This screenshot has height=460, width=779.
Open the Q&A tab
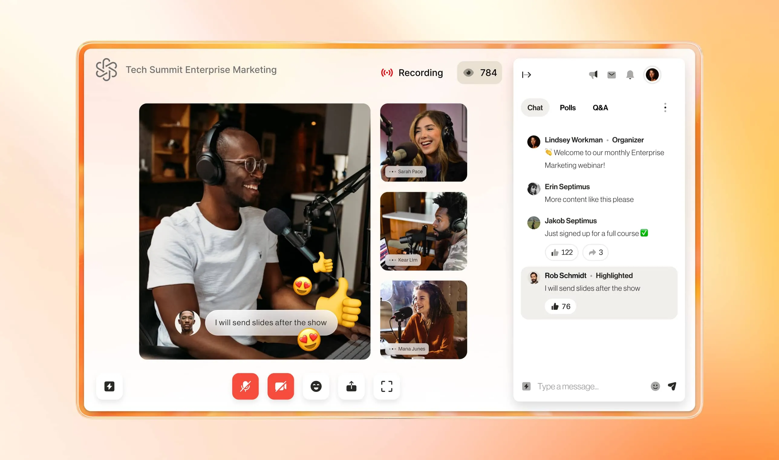600,107
